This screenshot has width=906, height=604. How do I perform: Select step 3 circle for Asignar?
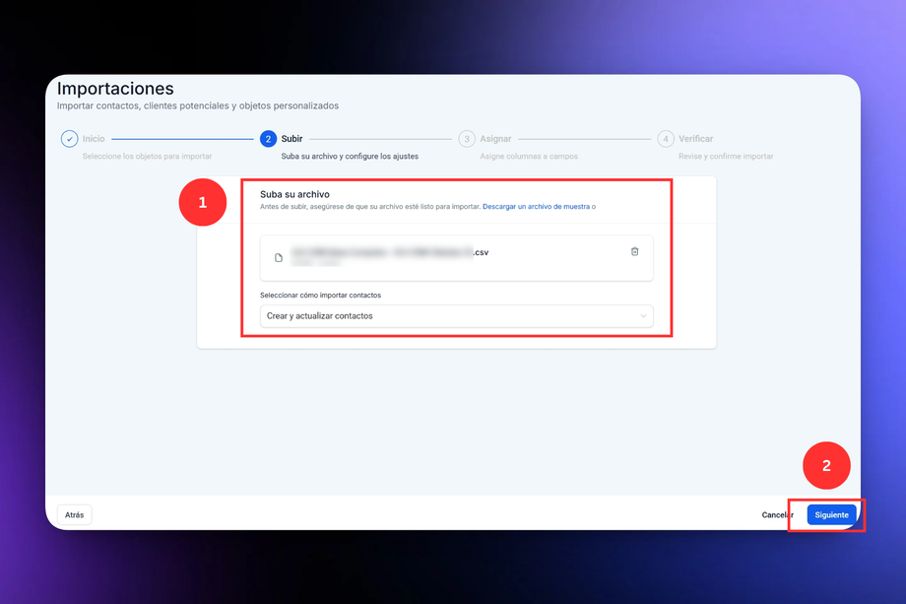(467, 139)
